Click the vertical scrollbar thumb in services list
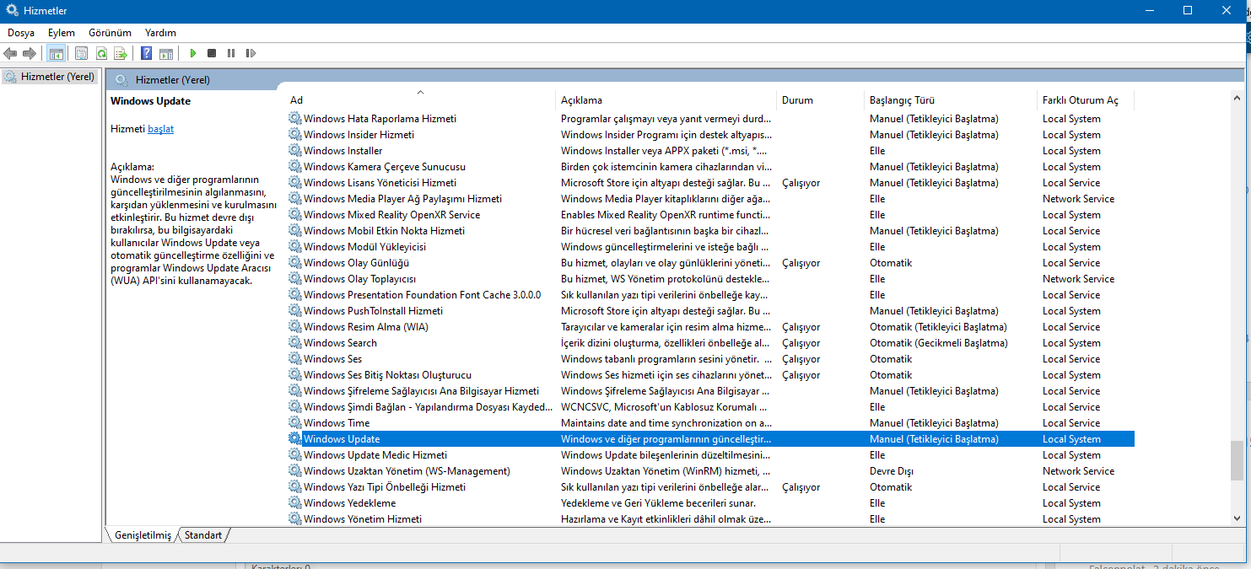The image size is (1251, 569). 1237,460
